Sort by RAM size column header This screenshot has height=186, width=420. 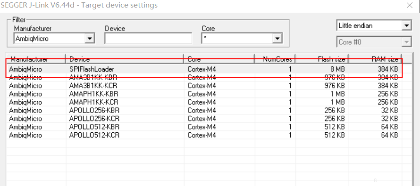pyautogui.click(x=375, y=59)
